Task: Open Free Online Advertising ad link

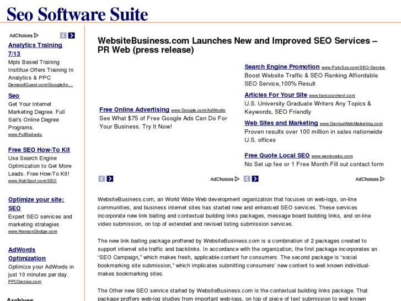Action: pos(134,109)
